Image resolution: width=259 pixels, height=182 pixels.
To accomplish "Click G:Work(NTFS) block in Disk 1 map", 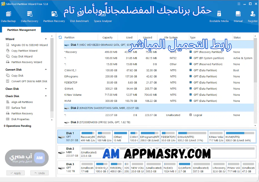I will click(192, 136).
